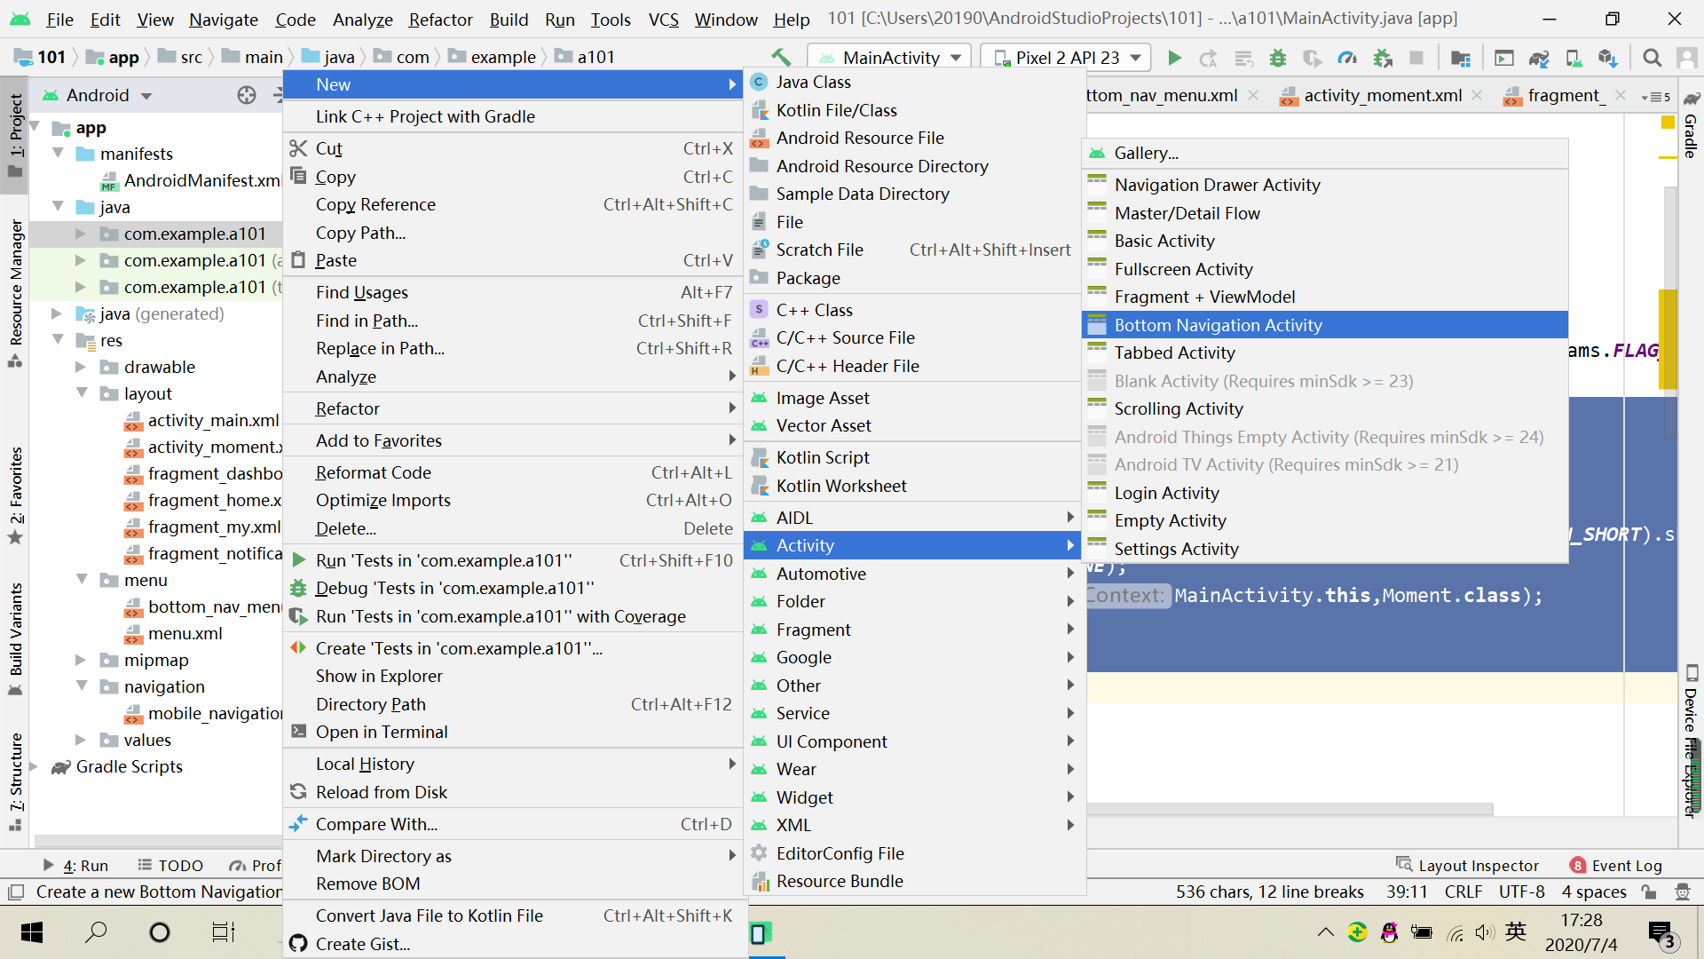Open the Build Variants side tab

tap(15, 639)
